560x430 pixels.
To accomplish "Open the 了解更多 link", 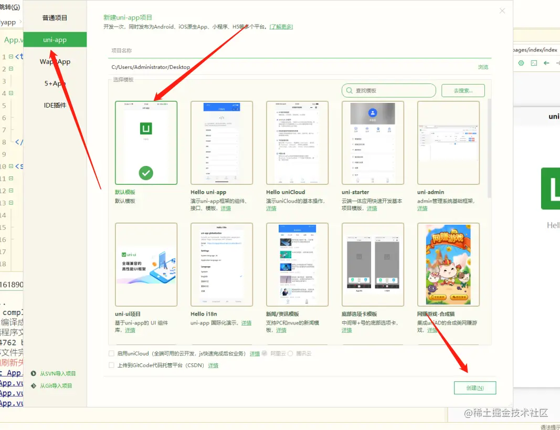I will click(x=281, y=27).
